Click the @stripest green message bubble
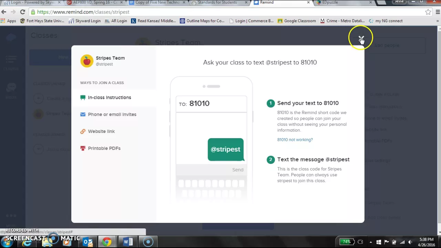Image resolution: width=441 pixels, height=248 pixels. point(226,149)
